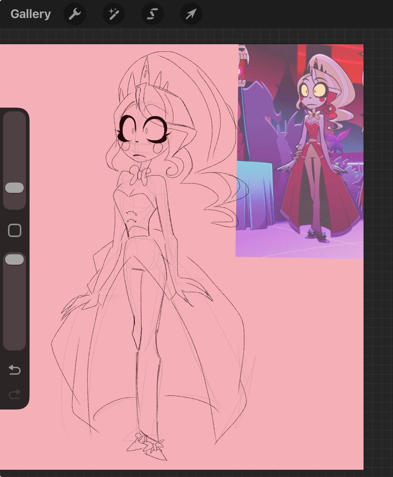Tap the square Modify button in sidebar
The width and height of the screenshot is (393, 477).
click(15, 230)
